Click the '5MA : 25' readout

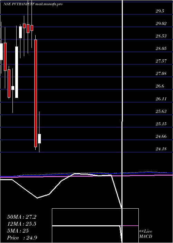(x=18, y=231)
